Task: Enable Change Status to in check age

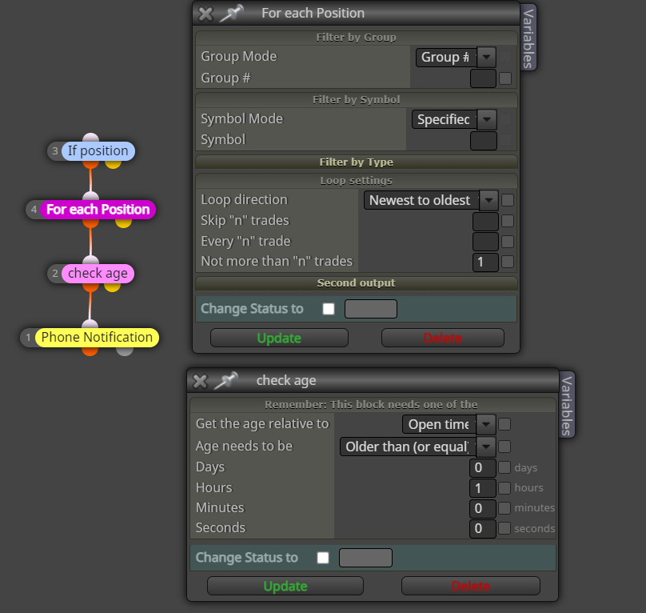Action: [x=323, y=558]
